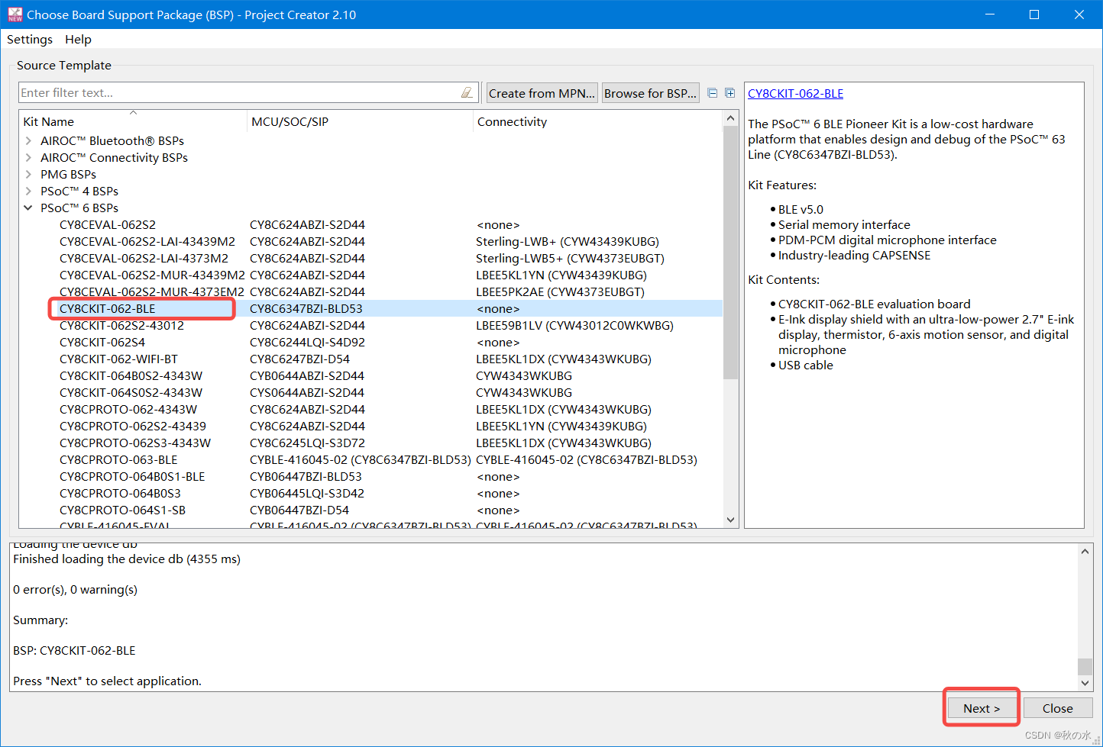The width and height of the screenshot is (1103, 747).
Task: Select CY8CEVAL-062S2-LAI-43439M2 kit
Action: coord(147,241)
